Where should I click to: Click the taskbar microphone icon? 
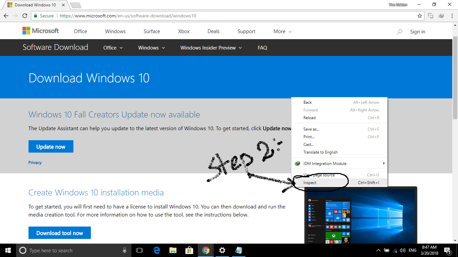(x=125, y=250)
